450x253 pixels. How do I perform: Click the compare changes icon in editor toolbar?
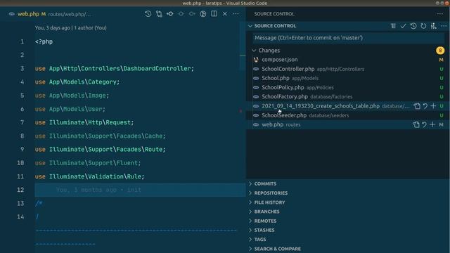click(159, 14)
